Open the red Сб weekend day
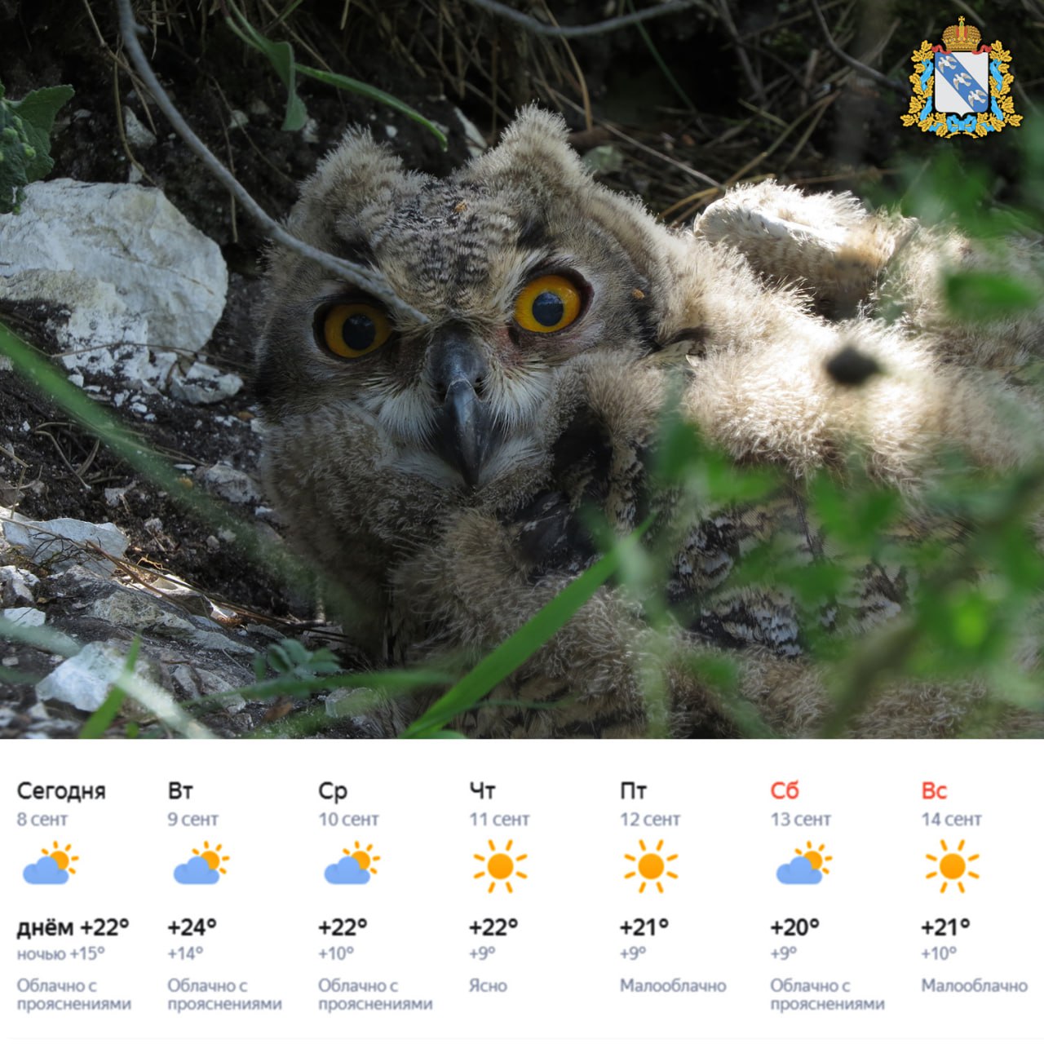1044x1044 pixels. click(785, 791)
